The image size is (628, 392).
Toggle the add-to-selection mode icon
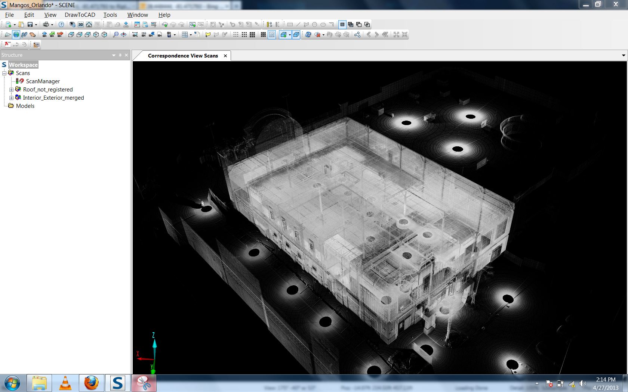click(x=351, y=24)
